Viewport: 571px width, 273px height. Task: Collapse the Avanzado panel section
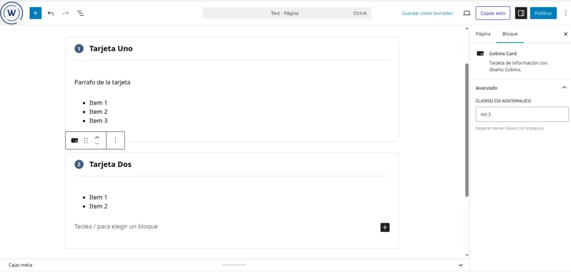(564, 88)
